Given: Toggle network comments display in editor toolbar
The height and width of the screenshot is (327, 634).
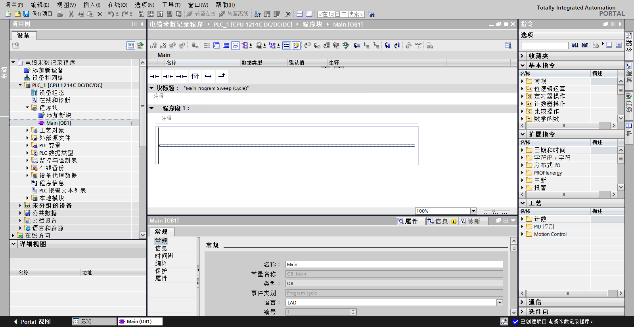Looking at the screenshot, I should (x=236, y=46).
